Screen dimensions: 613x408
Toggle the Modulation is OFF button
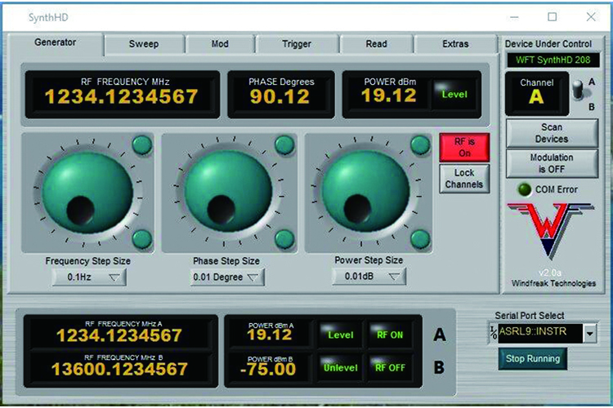tap(552, 163)
